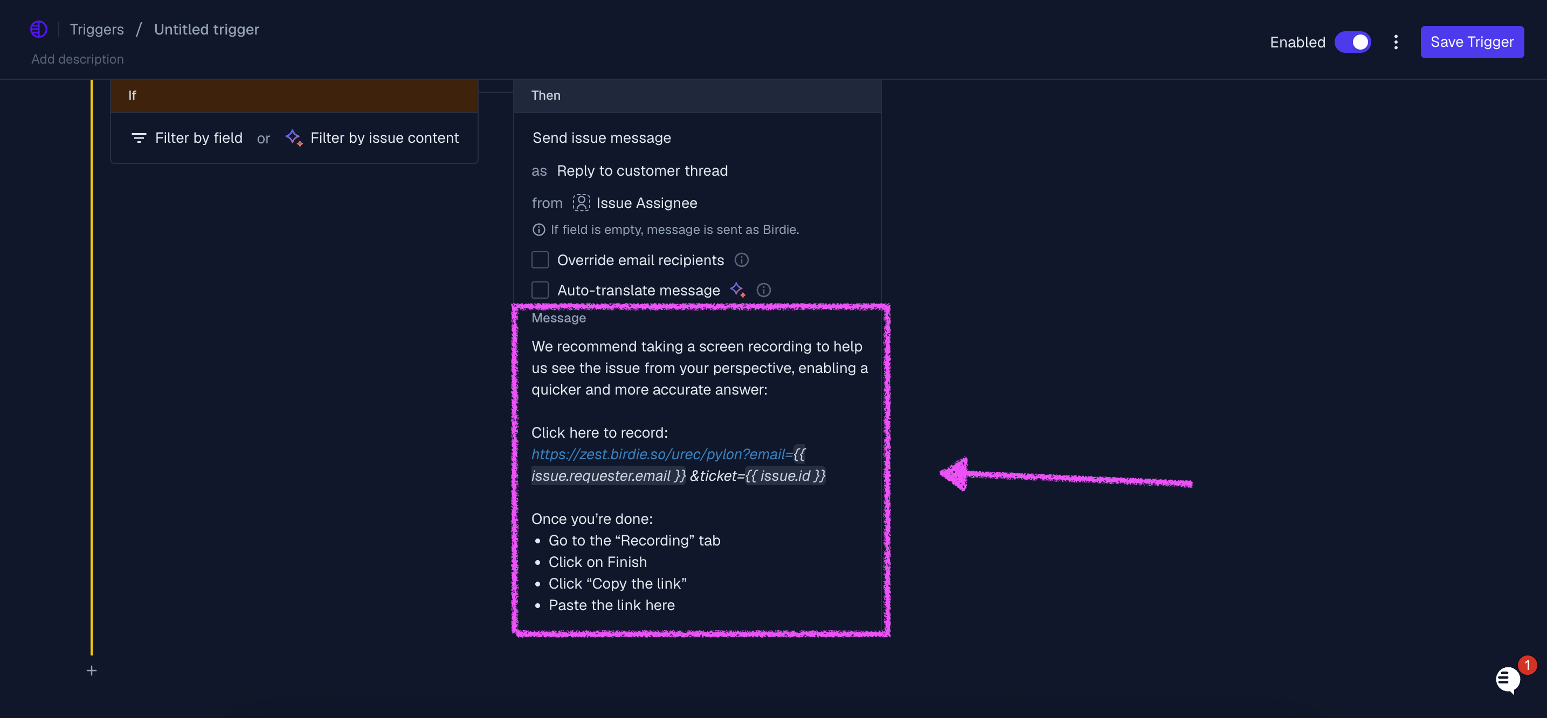This screenshot has width=1547, height=718.
Task: Click info icon next to Override email recipients
Action: coord(742,260)
